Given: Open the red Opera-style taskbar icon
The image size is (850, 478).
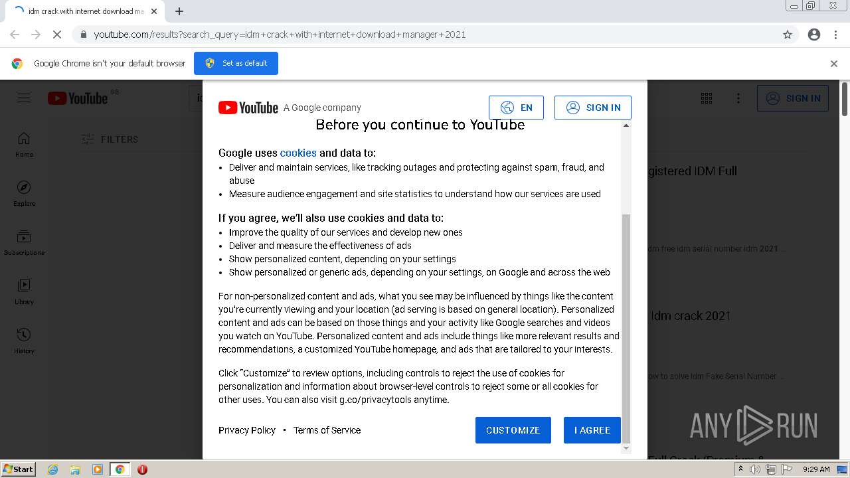Looking at the screenshot, I should point(142,469).
